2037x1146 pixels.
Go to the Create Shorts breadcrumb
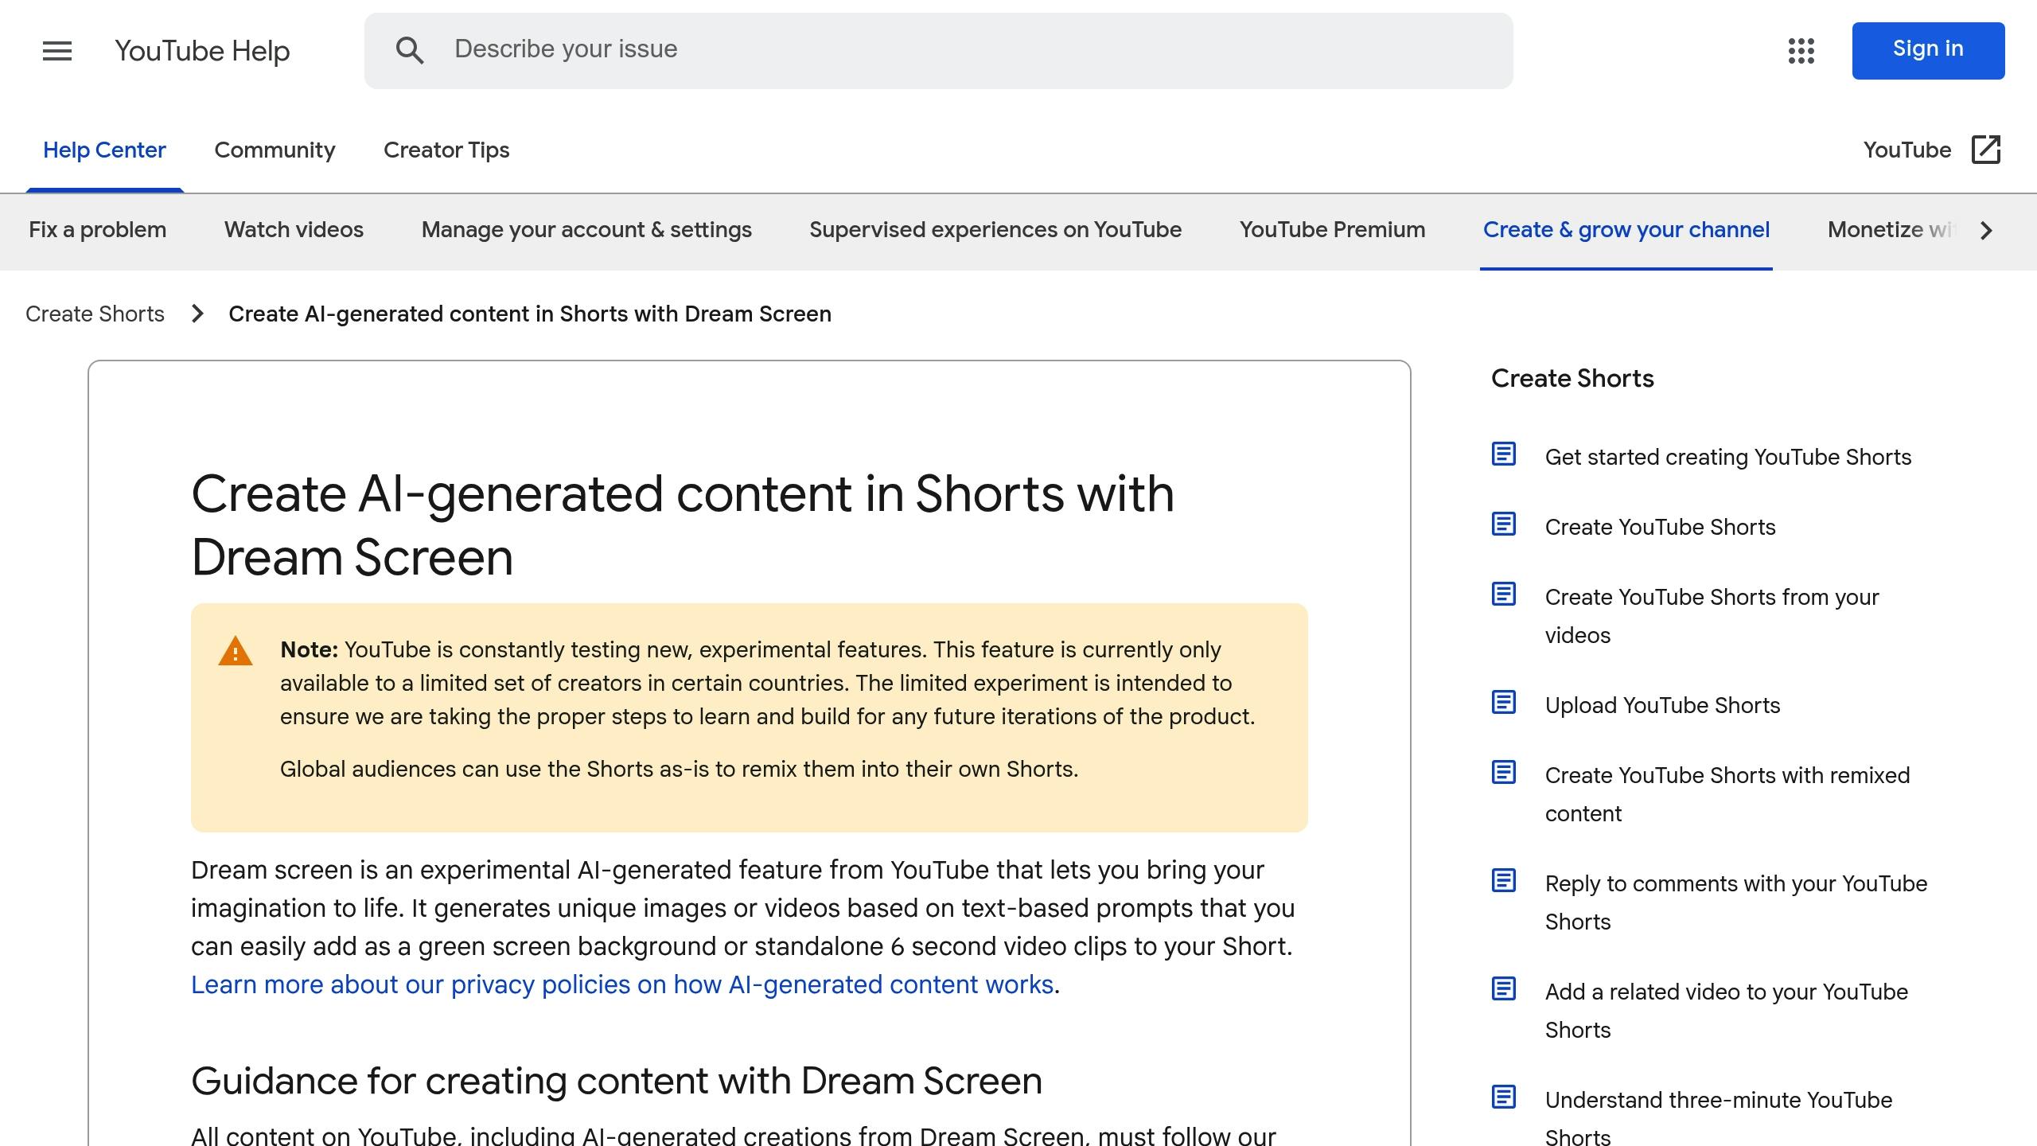pyautogui.click(x=95, y=314)
